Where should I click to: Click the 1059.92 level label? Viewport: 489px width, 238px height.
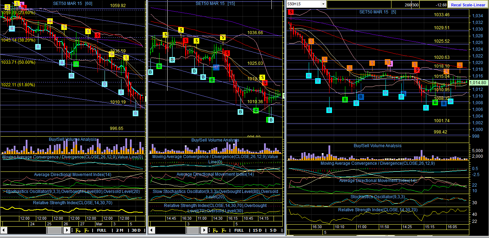(118, 6)
